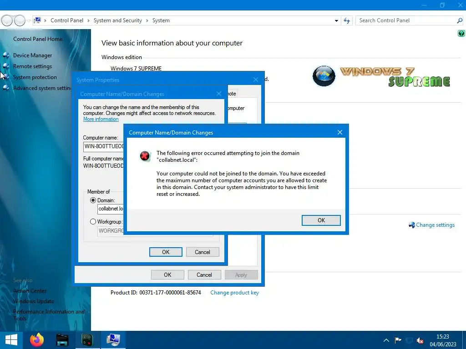Expand chevron after Control Panel breadcrumb
The width and height of the screenshot is (466, 349).
coord(88,20)
